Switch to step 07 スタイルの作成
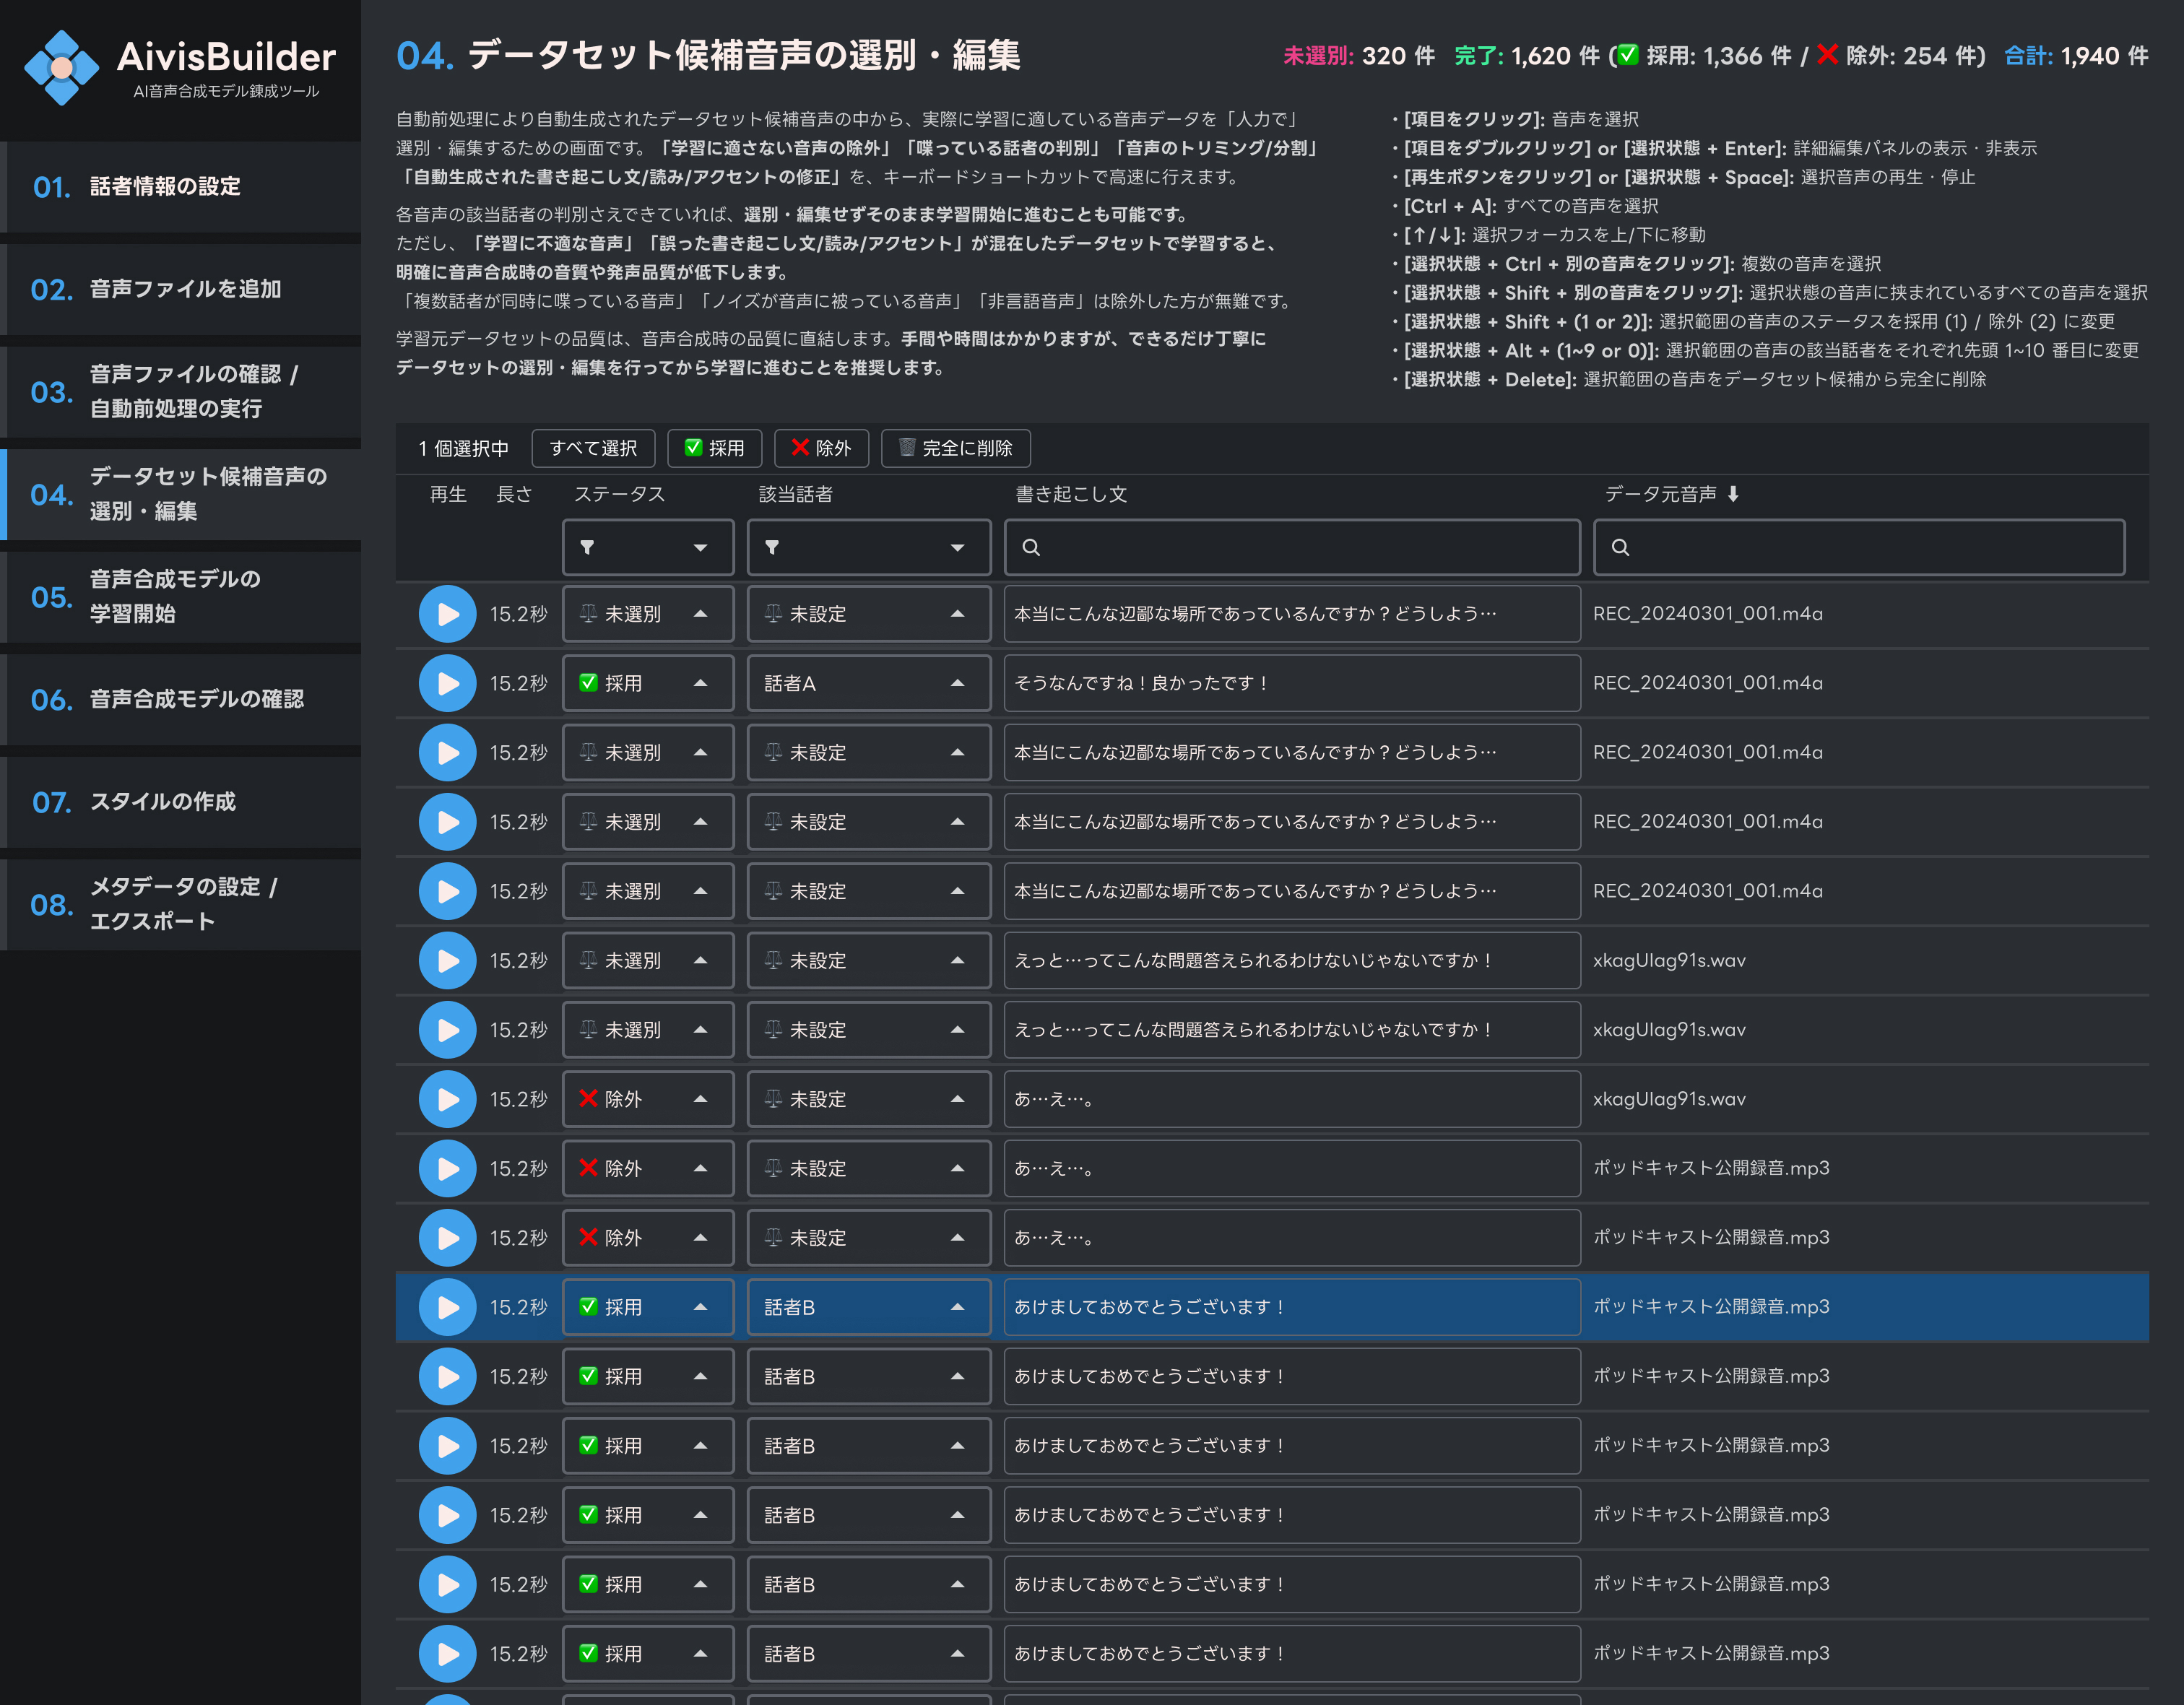 [180, 801]
